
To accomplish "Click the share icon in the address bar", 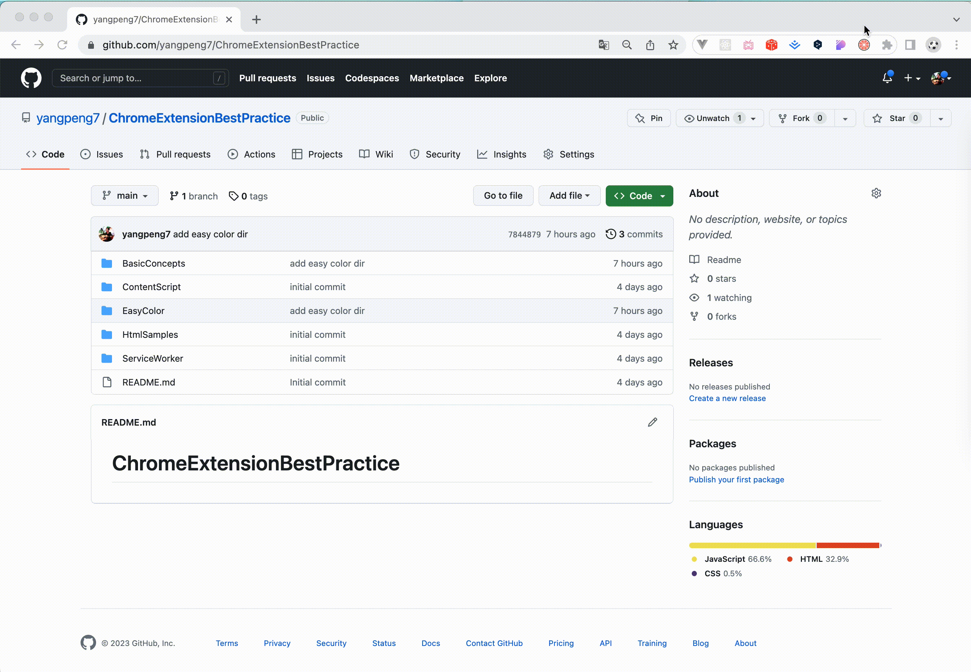I will pos(650,45).
